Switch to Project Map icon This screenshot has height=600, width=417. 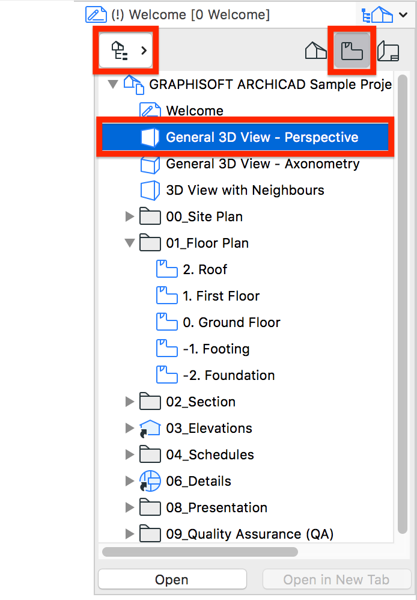(x=315, y=51)
